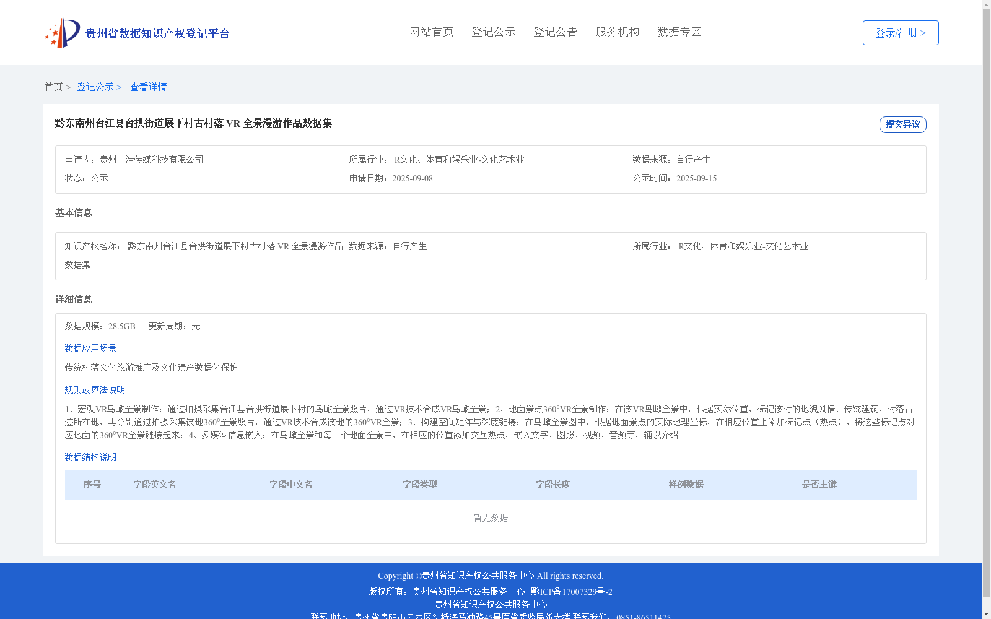This screenshot has width=991, height=619.
Task: Open the 数据专区 navigation item
Action: click(x=679, y=32)
